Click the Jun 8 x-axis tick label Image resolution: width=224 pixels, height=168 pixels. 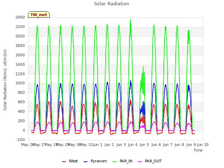pyautogui.click(x=179, y=145)
